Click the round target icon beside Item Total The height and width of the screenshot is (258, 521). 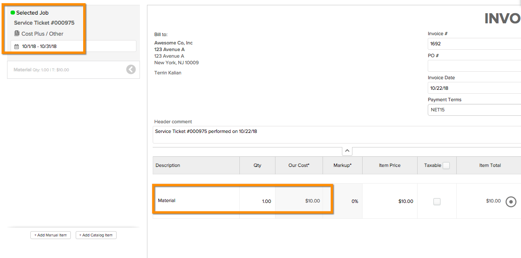(x=511, y=202)
